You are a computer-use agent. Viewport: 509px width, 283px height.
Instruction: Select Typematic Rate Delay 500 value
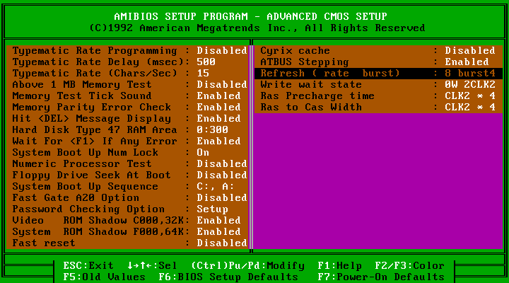[205, 62]
